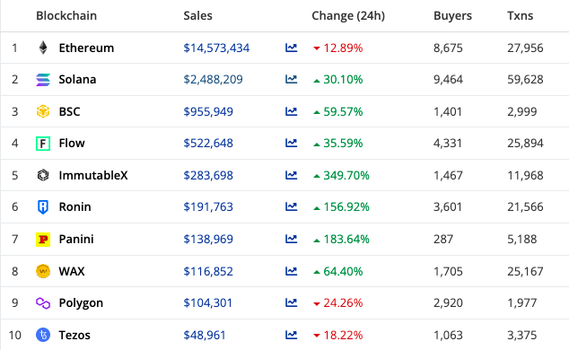The image size is (569, 350).
Task: Open the Panini blockchain name link
Action: coord(76,239)
